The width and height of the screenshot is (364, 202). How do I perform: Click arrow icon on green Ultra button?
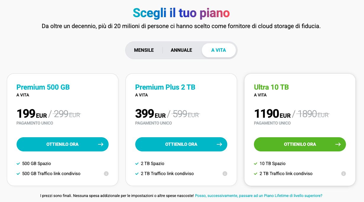[338, 144]
